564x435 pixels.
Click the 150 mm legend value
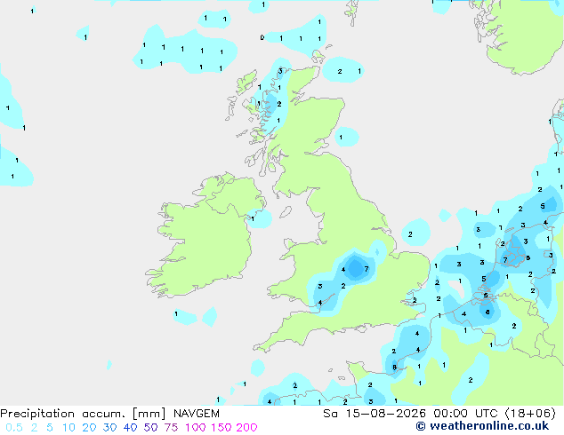click(222, 428)
